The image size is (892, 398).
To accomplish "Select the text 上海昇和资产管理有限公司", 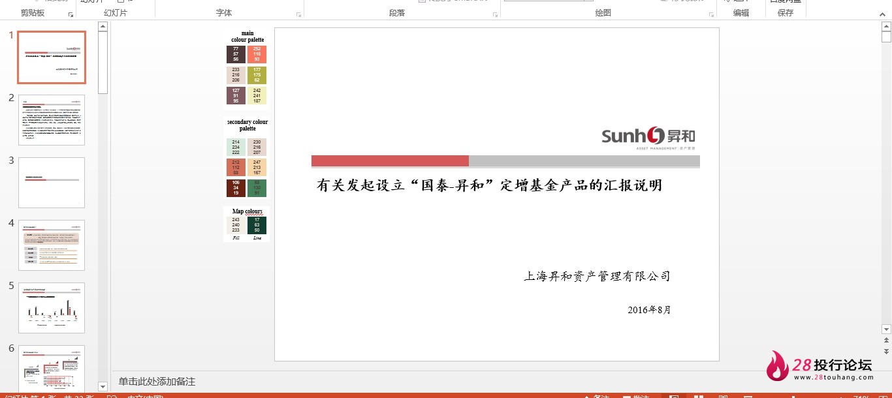I will (597, 276).
